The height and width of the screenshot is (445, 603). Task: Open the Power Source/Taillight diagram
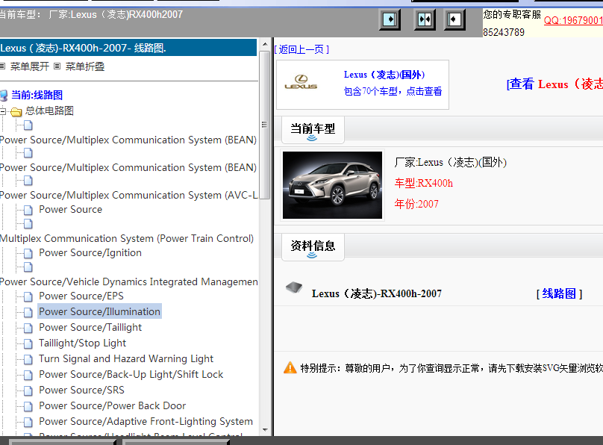tap(90, 327)
